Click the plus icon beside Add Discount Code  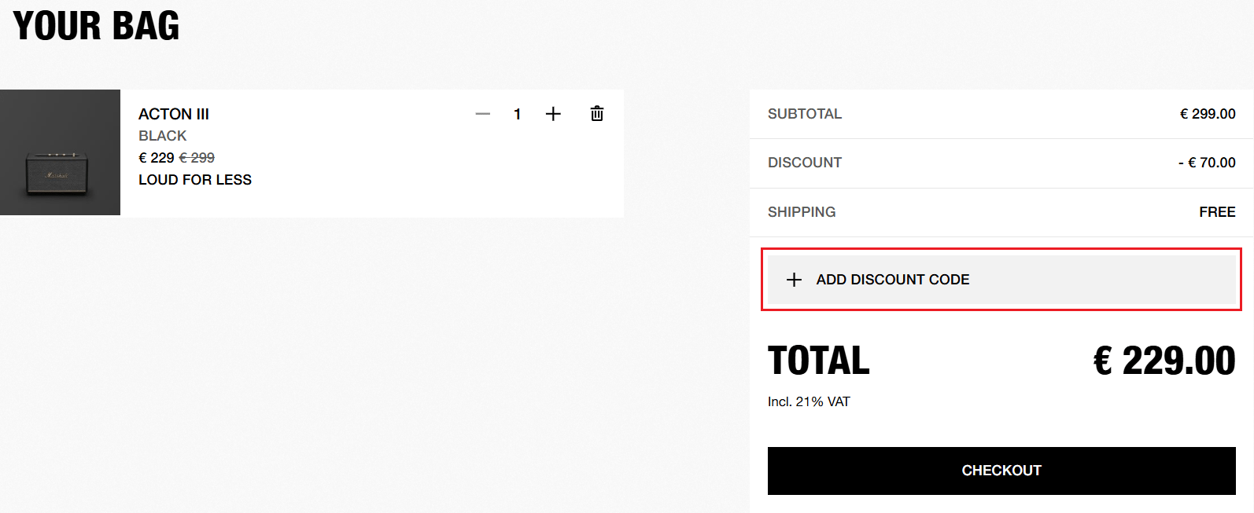coord(795,280)
